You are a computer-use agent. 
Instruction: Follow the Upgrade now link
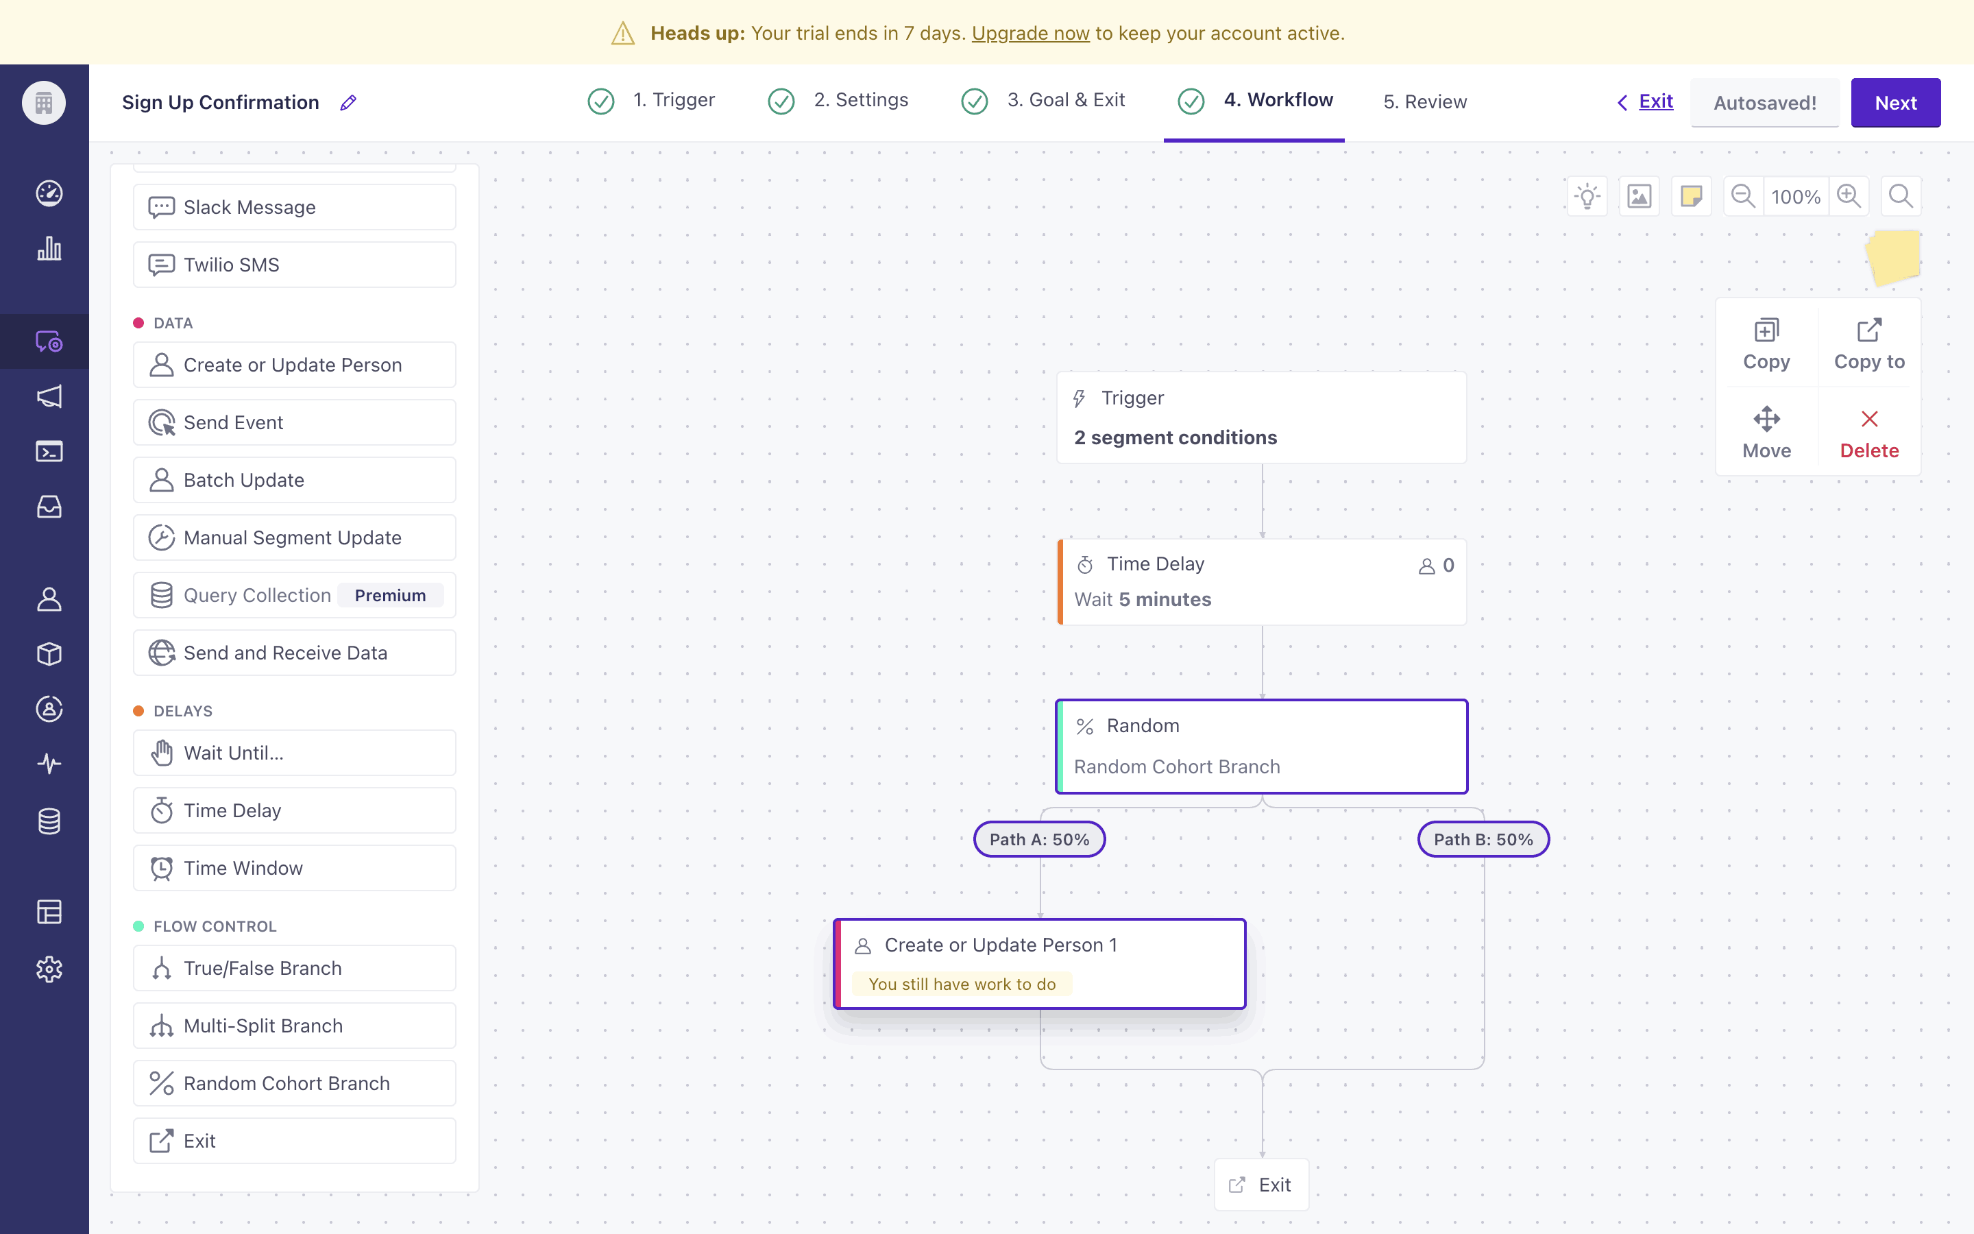pos(1030,34)
